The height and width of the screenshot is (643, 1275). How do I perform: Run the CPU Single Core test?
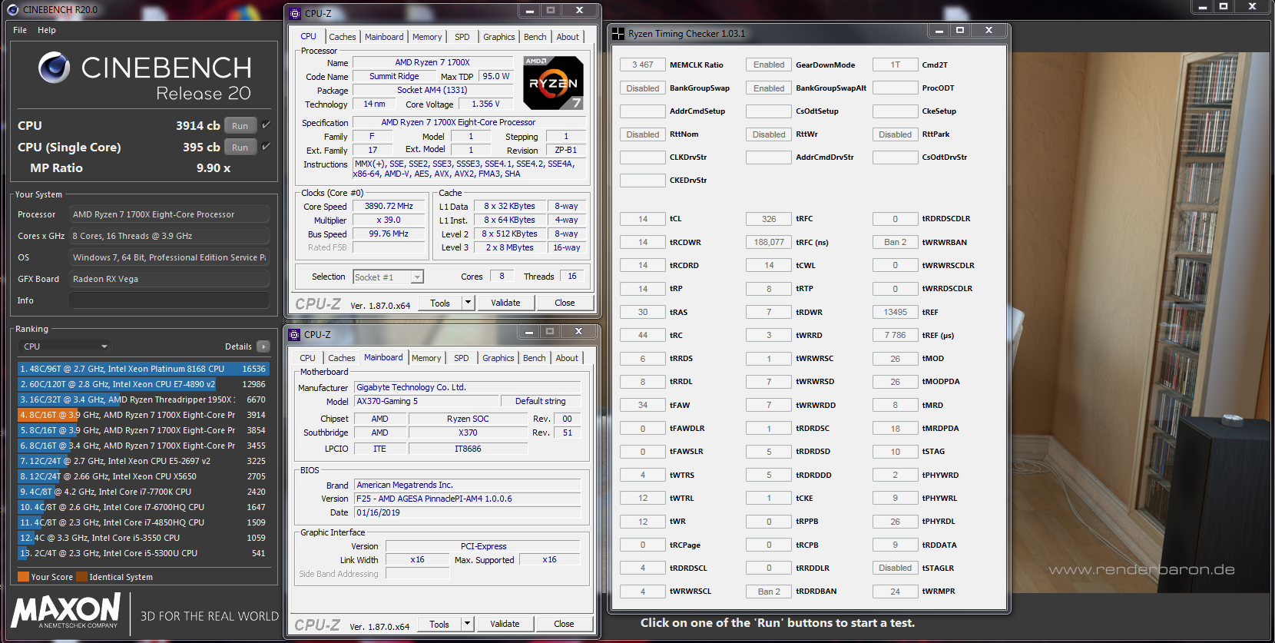pyautogui.click(x=240, y=147)
